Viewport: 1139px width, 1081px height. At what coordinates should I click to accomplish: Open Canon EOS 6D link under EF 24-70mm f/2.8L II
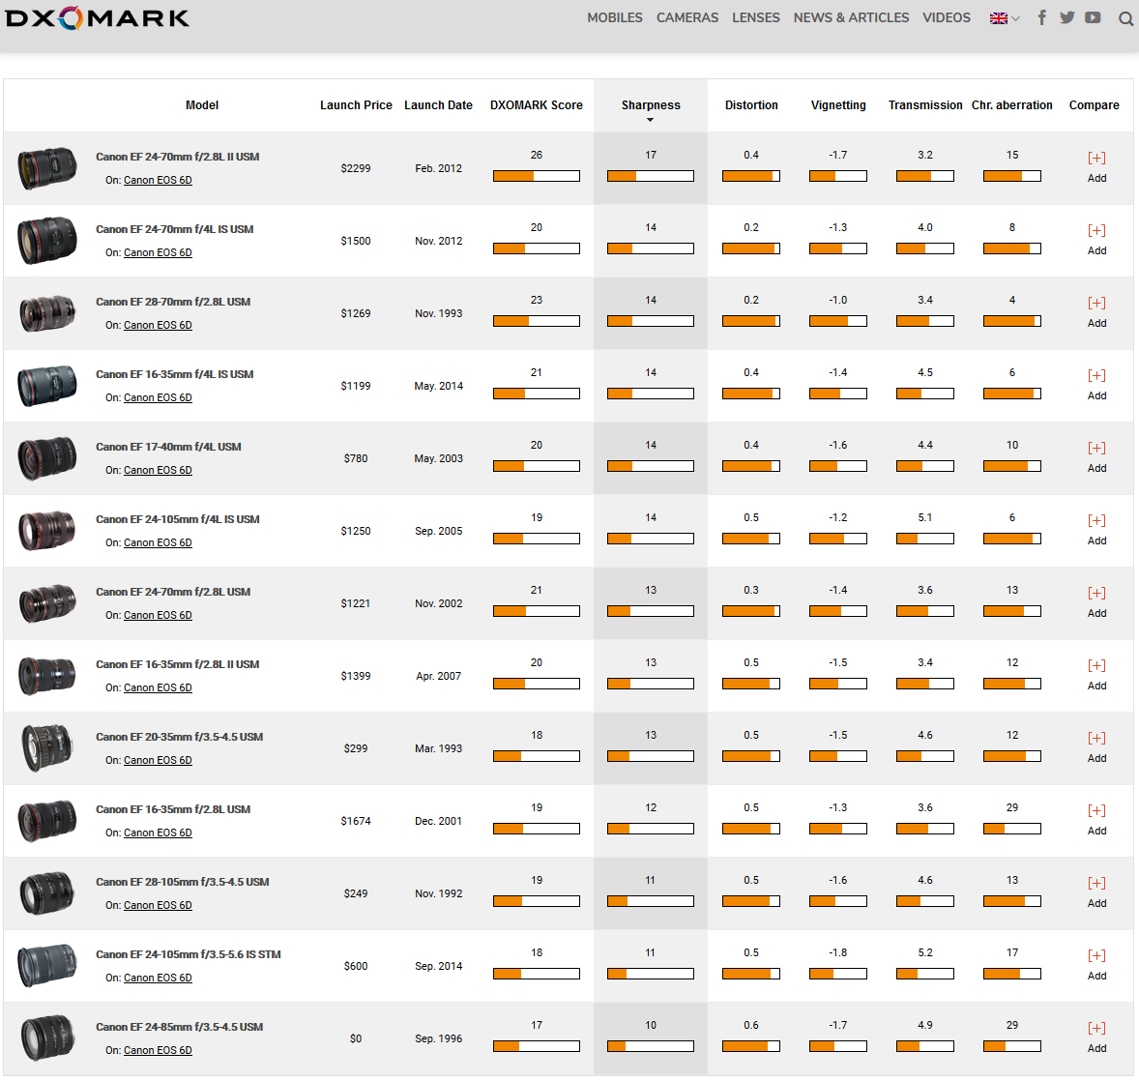(x=158, y=180)
